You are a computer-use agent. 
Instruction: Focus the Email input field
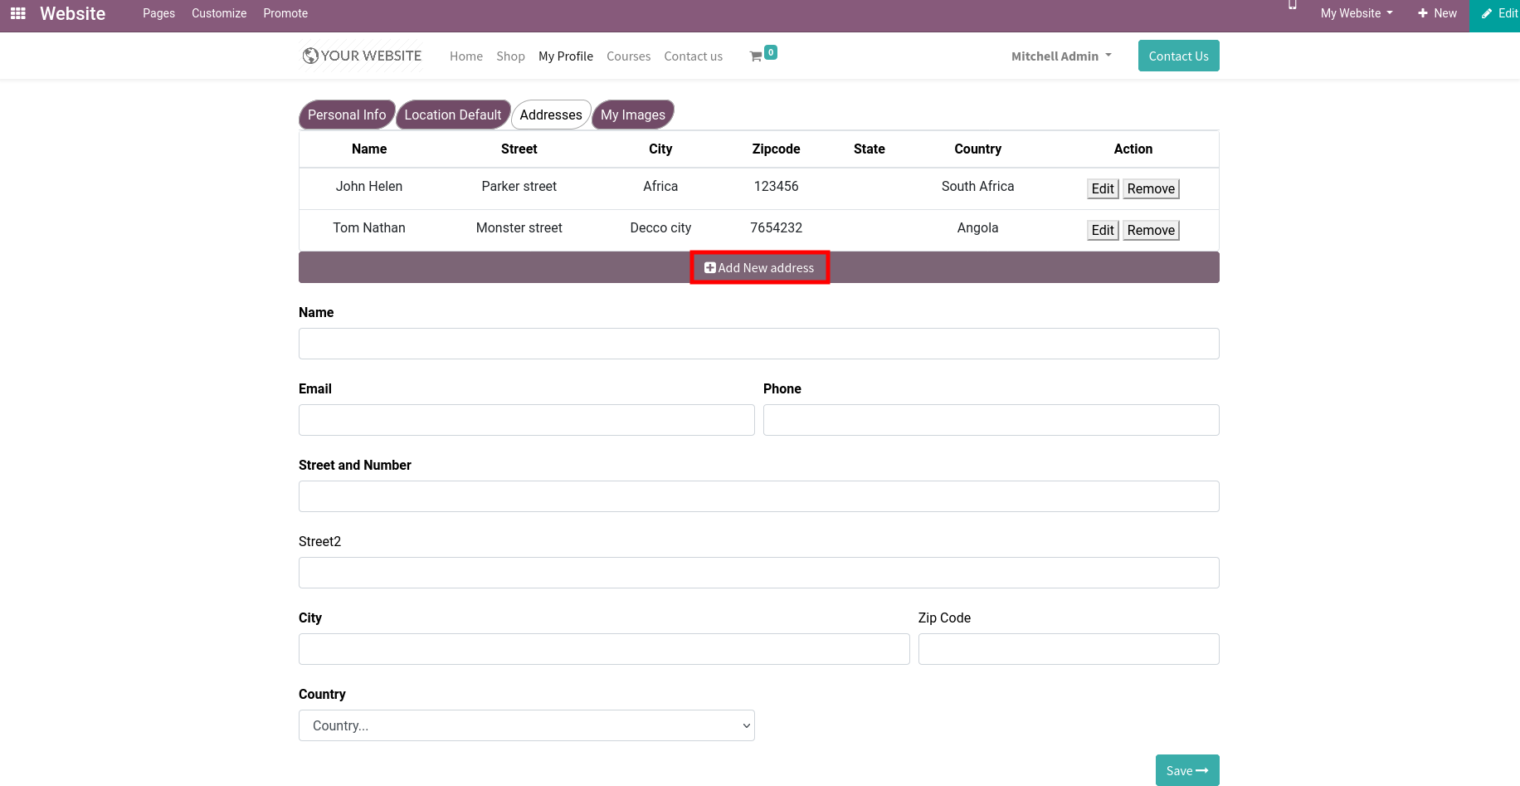point(526,420)
